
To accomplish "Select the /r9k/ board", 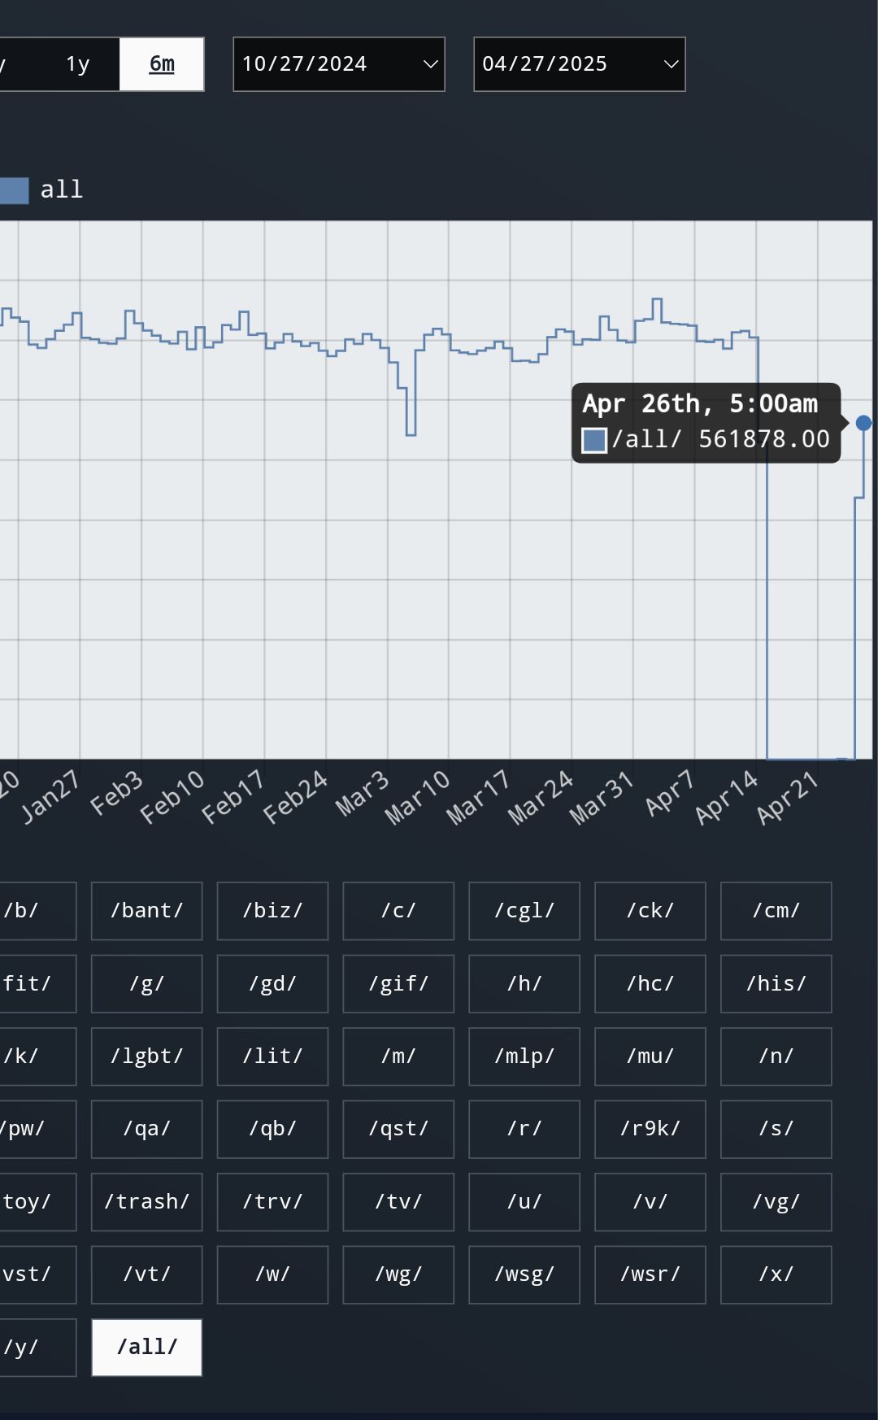I will click(x=650, y=1129).
